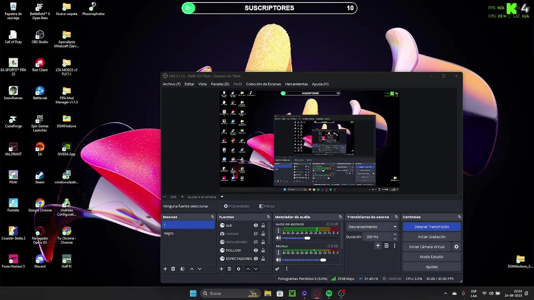Screen dimensions: 534x300
Task: Mute Mic/Aux audio
Action: [x=278, y=260]
